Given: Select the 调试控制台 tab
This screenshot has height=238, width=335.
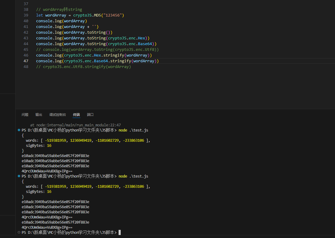Looking at the screenshot, I should pyautogui.click(x=57, y=115).
